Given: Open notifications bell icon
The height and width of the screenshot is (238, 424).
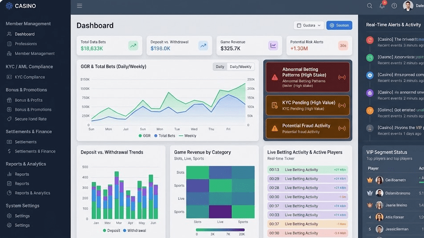Looking at the screenshot, I should click(382, 6).
